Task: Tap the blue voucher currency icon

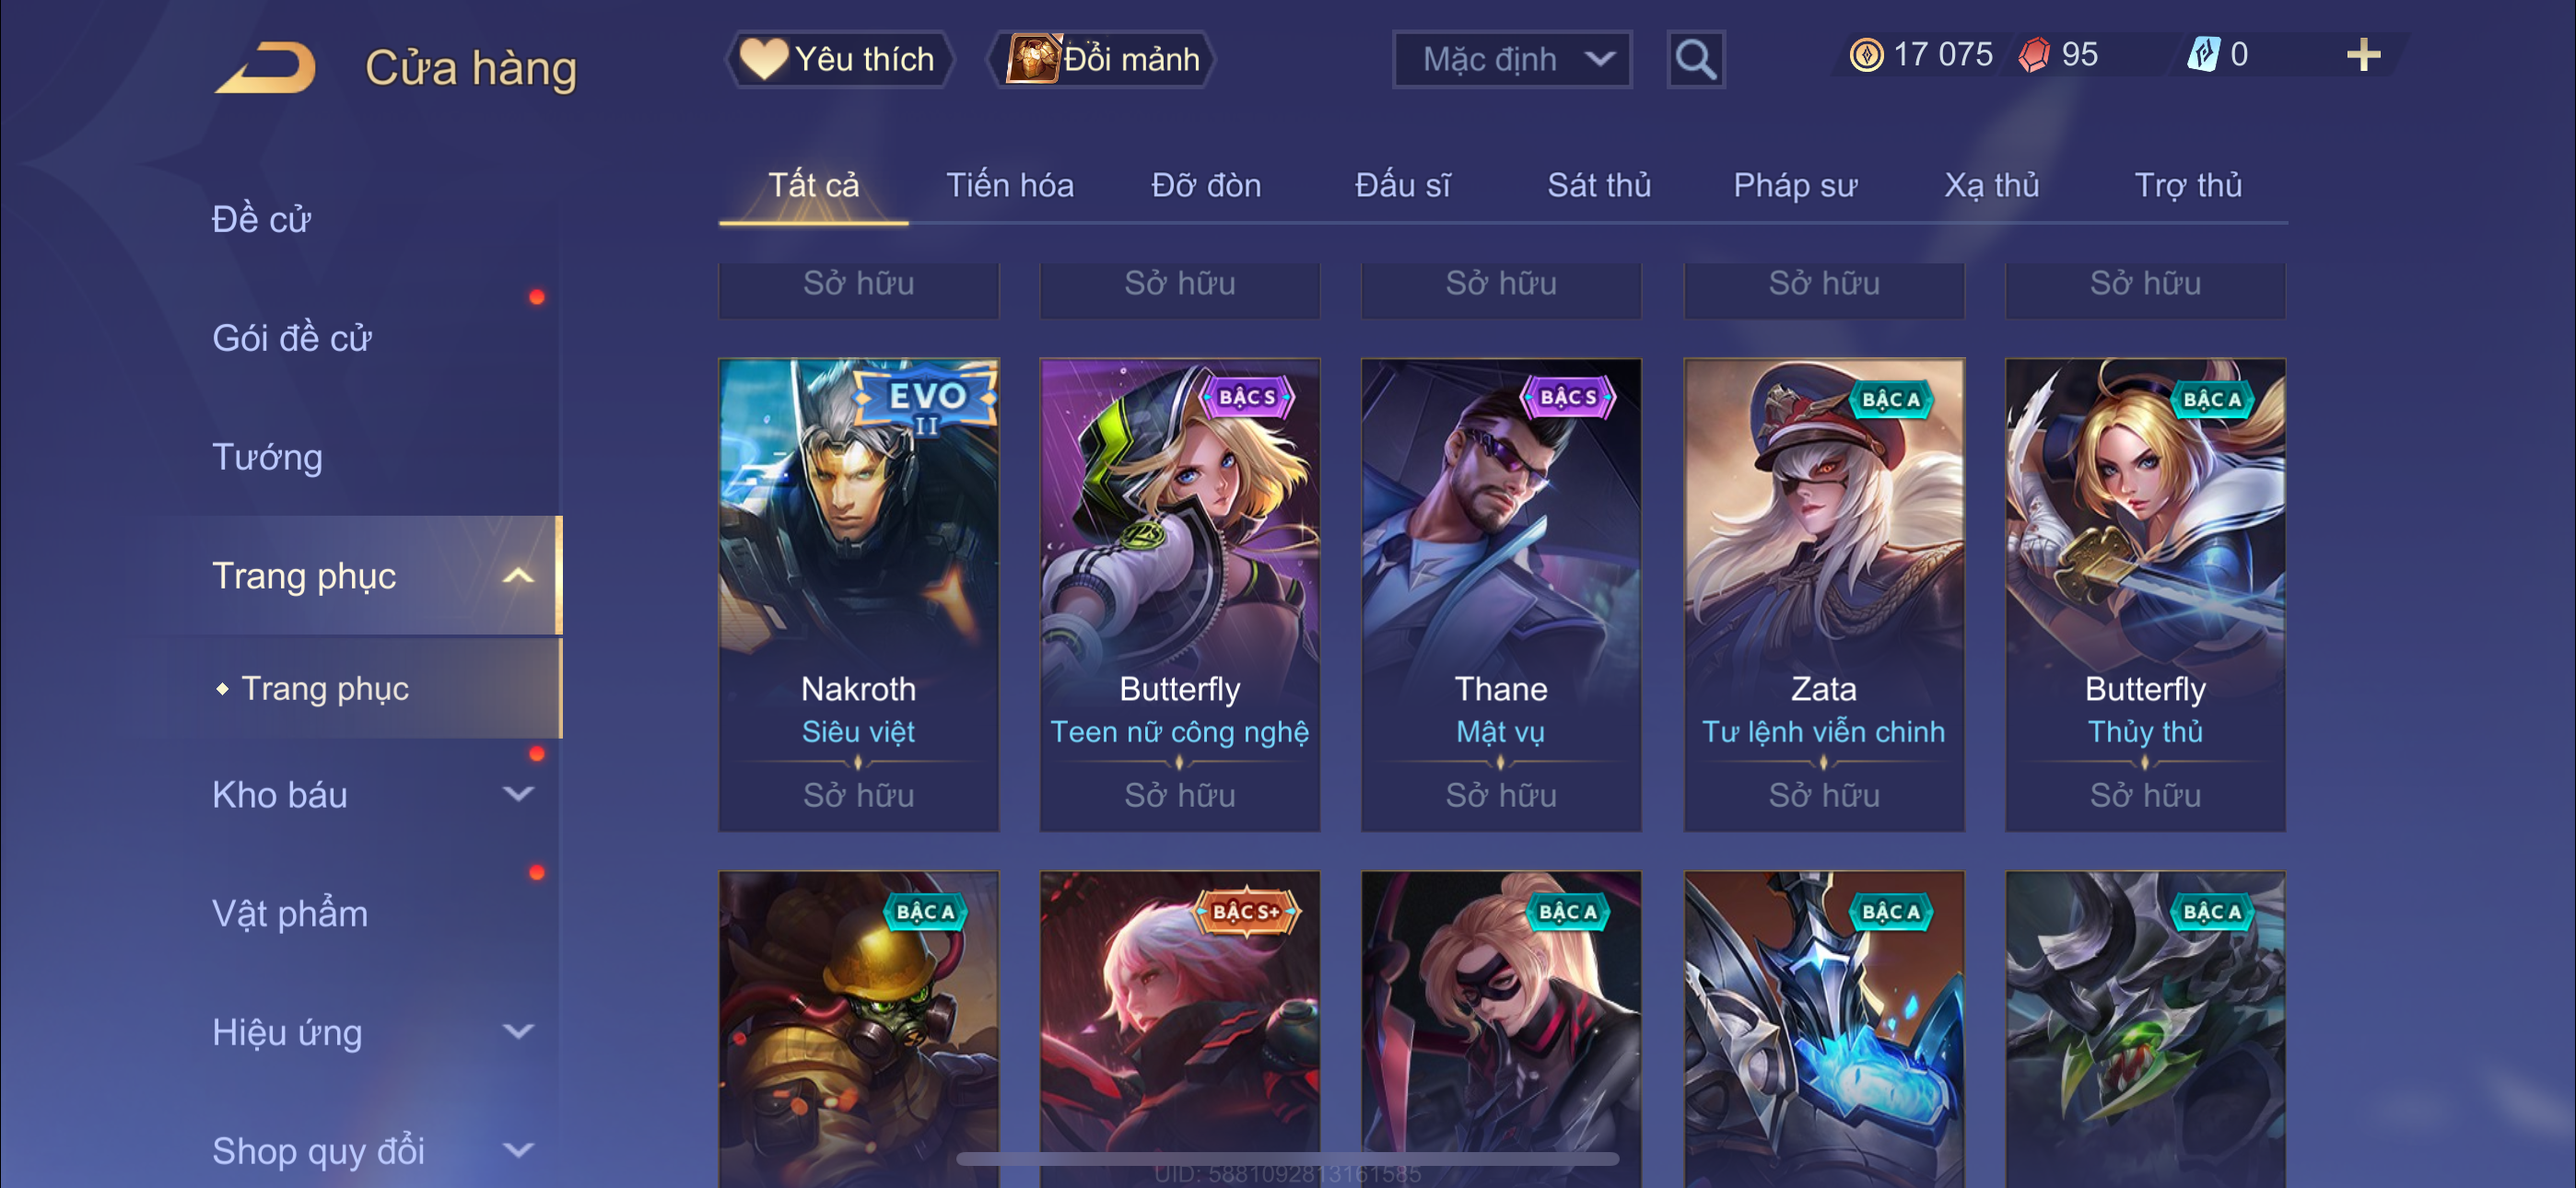Action: click(x=2204, y=55)
